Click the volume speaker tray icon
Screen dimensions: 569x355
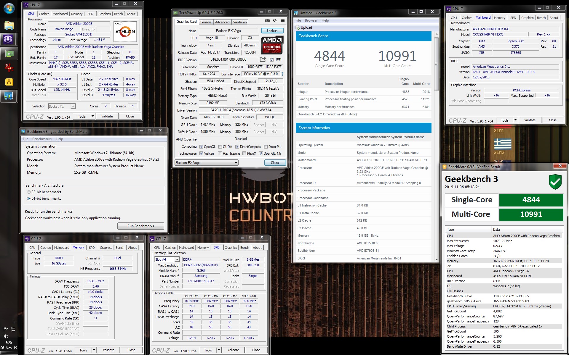pos(6,336)
